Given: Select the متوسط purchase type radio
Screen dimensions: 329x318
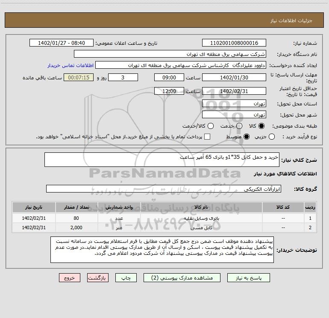Looking at the screenshot, I should [247, 137].
